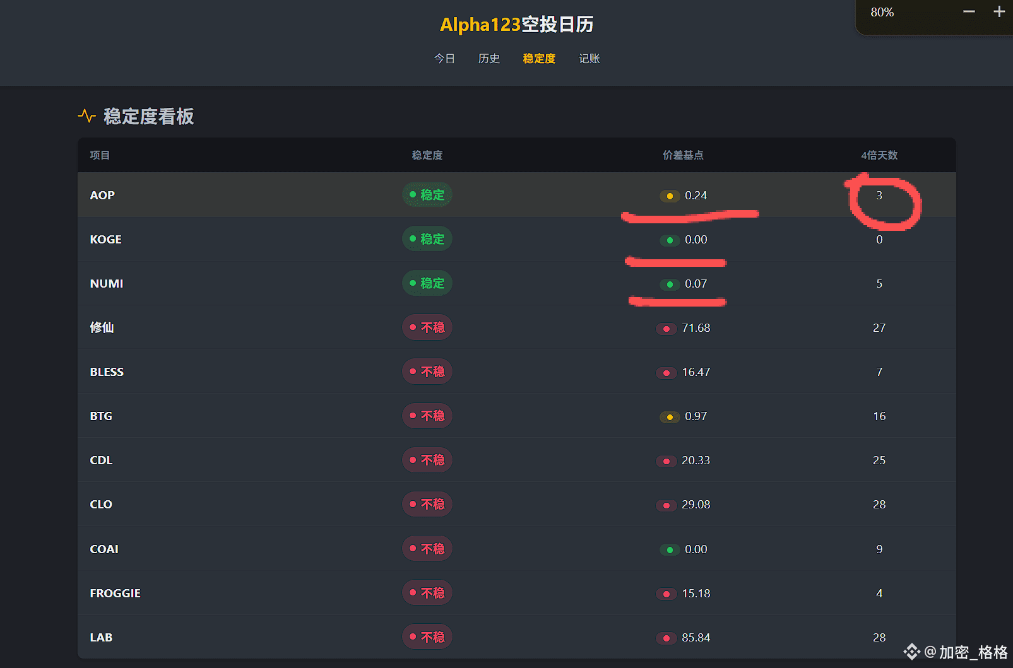
Task: Click the yellow dot indicator for BTG
Action: tap(670, 417)
